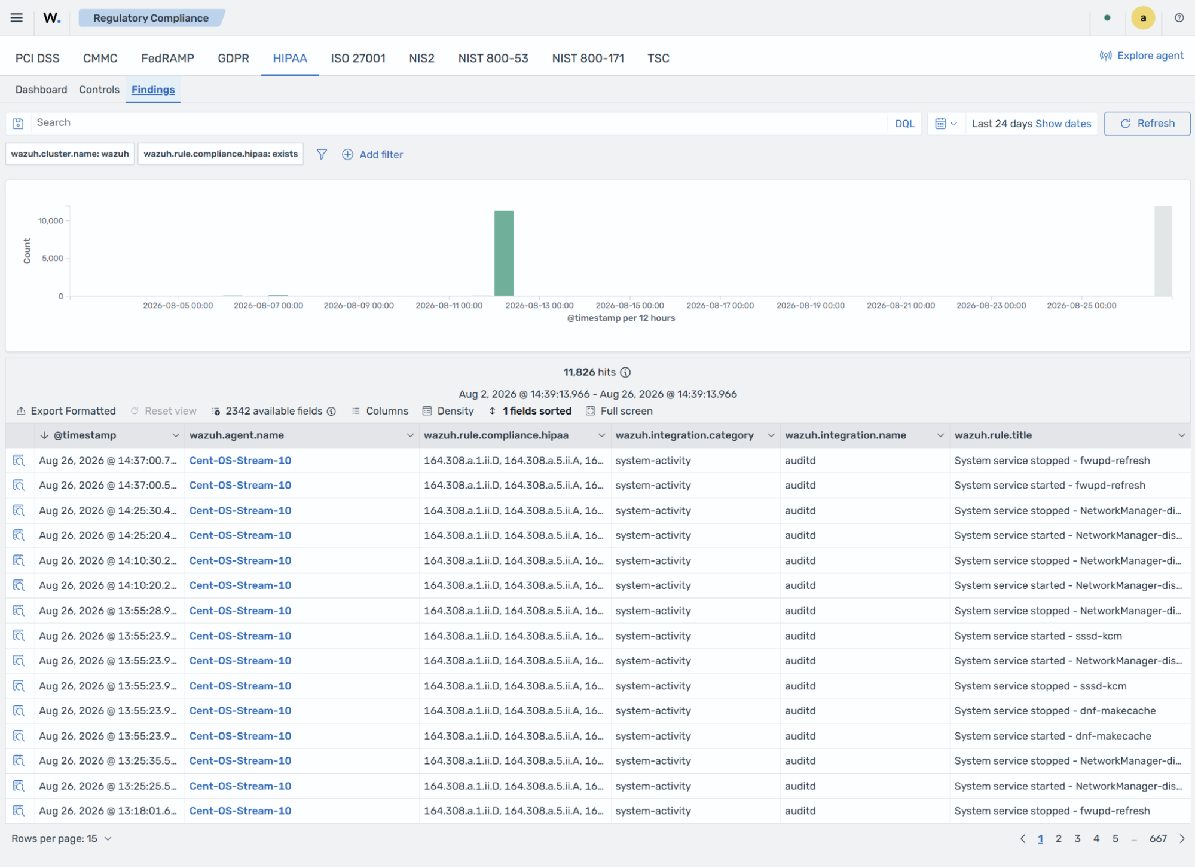Go to previous page arrow
This screenshot has height=868, width=1195.
pos(1022,839)
